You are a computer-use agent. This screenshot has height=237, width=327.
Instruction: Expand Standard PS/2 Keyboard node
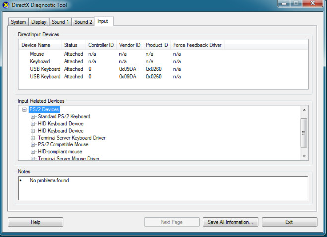[33, 117]
